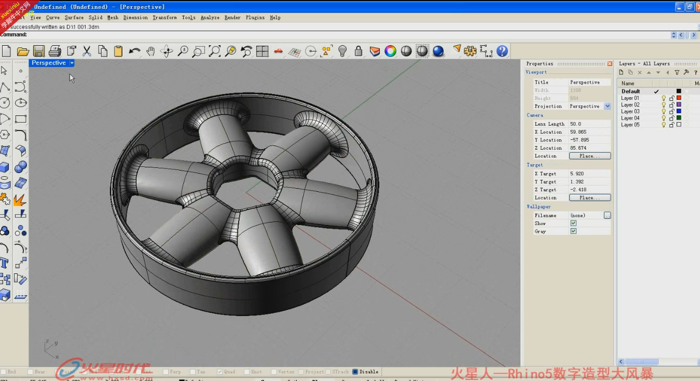Click Layer 02 purple color swatch

coord(679,104)
